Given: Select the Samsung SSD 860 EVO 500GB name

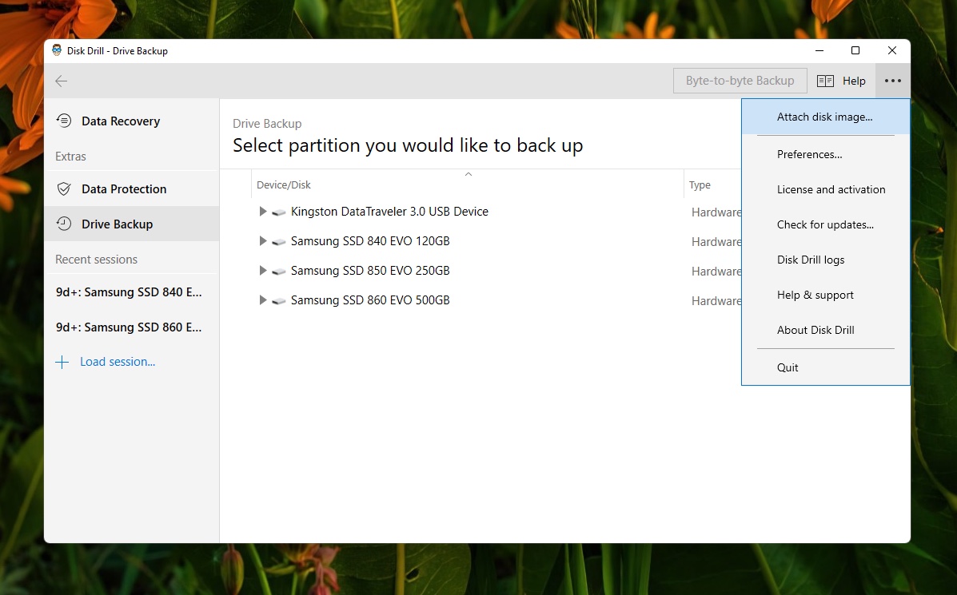Looking at the screenshot, I should click(x=370, y=300).
